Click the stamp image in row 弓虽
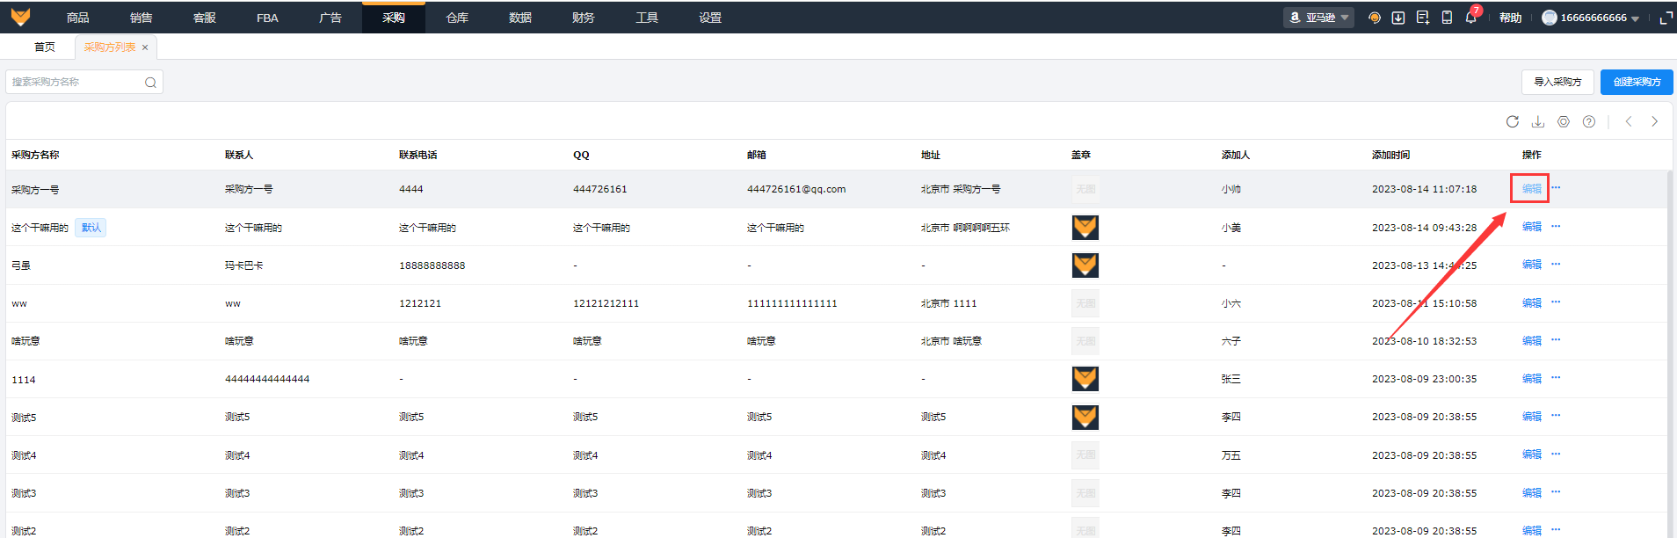The height and width of the screenshot is (538, 1677). point(1085,265)
